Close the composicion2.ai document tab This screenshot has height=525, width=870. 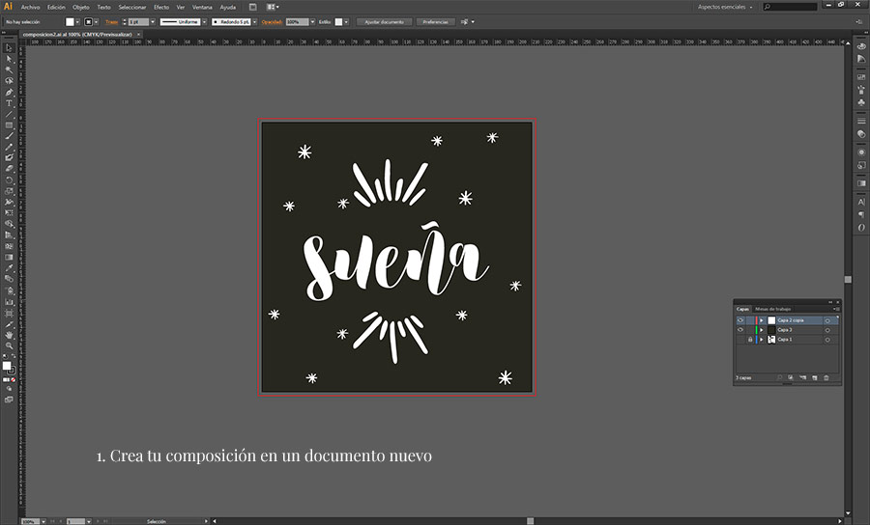coord(138,35)
